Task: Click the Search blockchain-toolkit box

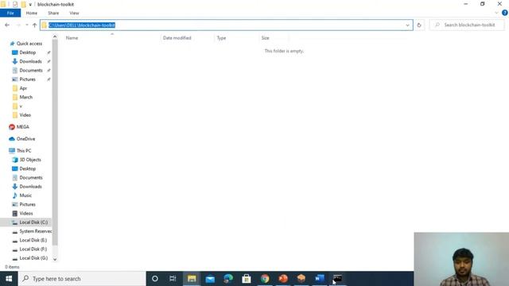Action: tap(467, 25)
